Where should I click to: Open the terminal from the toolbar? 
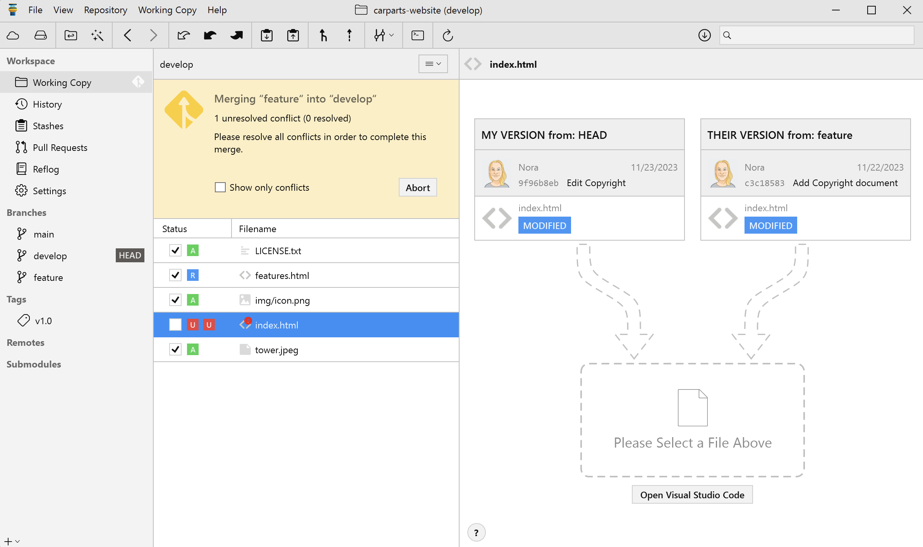417,36
